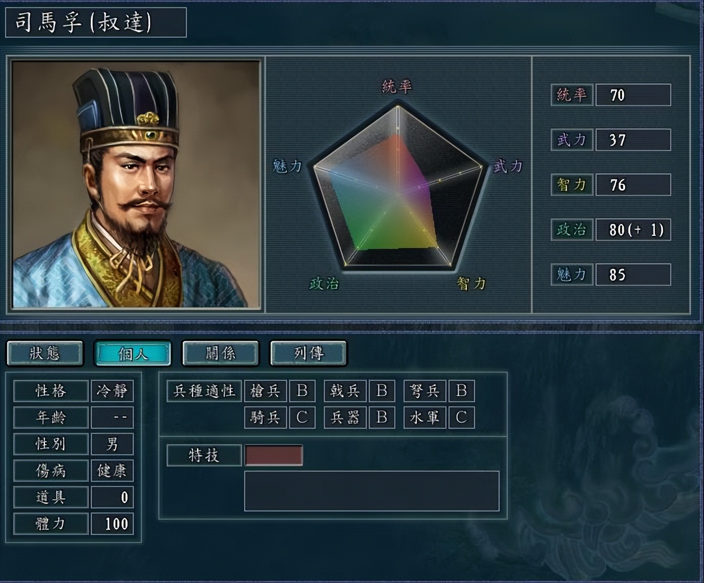
Task: Click the 統率 stat label button
Action: tap(572, 95)
